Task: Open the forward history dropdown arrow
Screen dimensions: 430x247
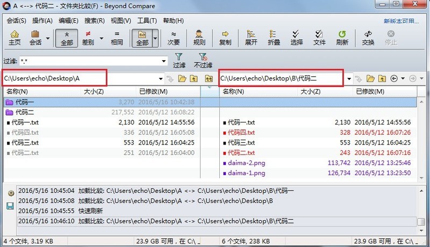Action: (421, 78)
